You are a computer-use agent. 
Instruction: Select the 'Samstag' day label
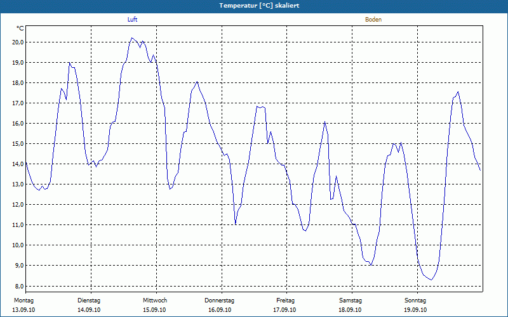pyautogui.click(x=351, y=301)
